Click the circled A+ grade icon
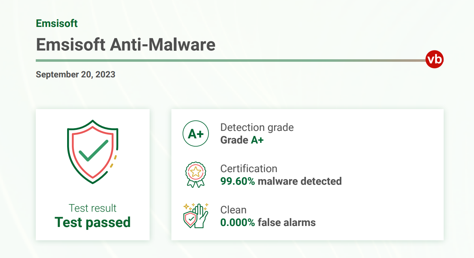 click(x=196, y=134)
